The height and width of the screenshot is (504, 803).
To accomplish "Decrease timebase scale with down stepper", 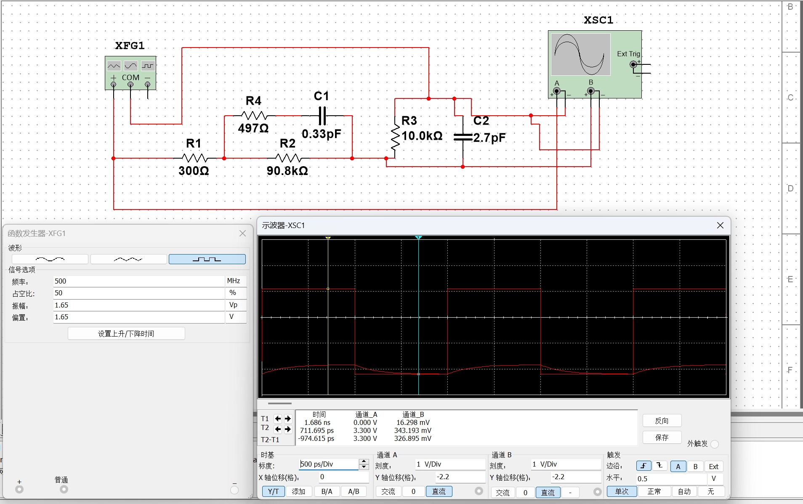I will tap(364, 467).
